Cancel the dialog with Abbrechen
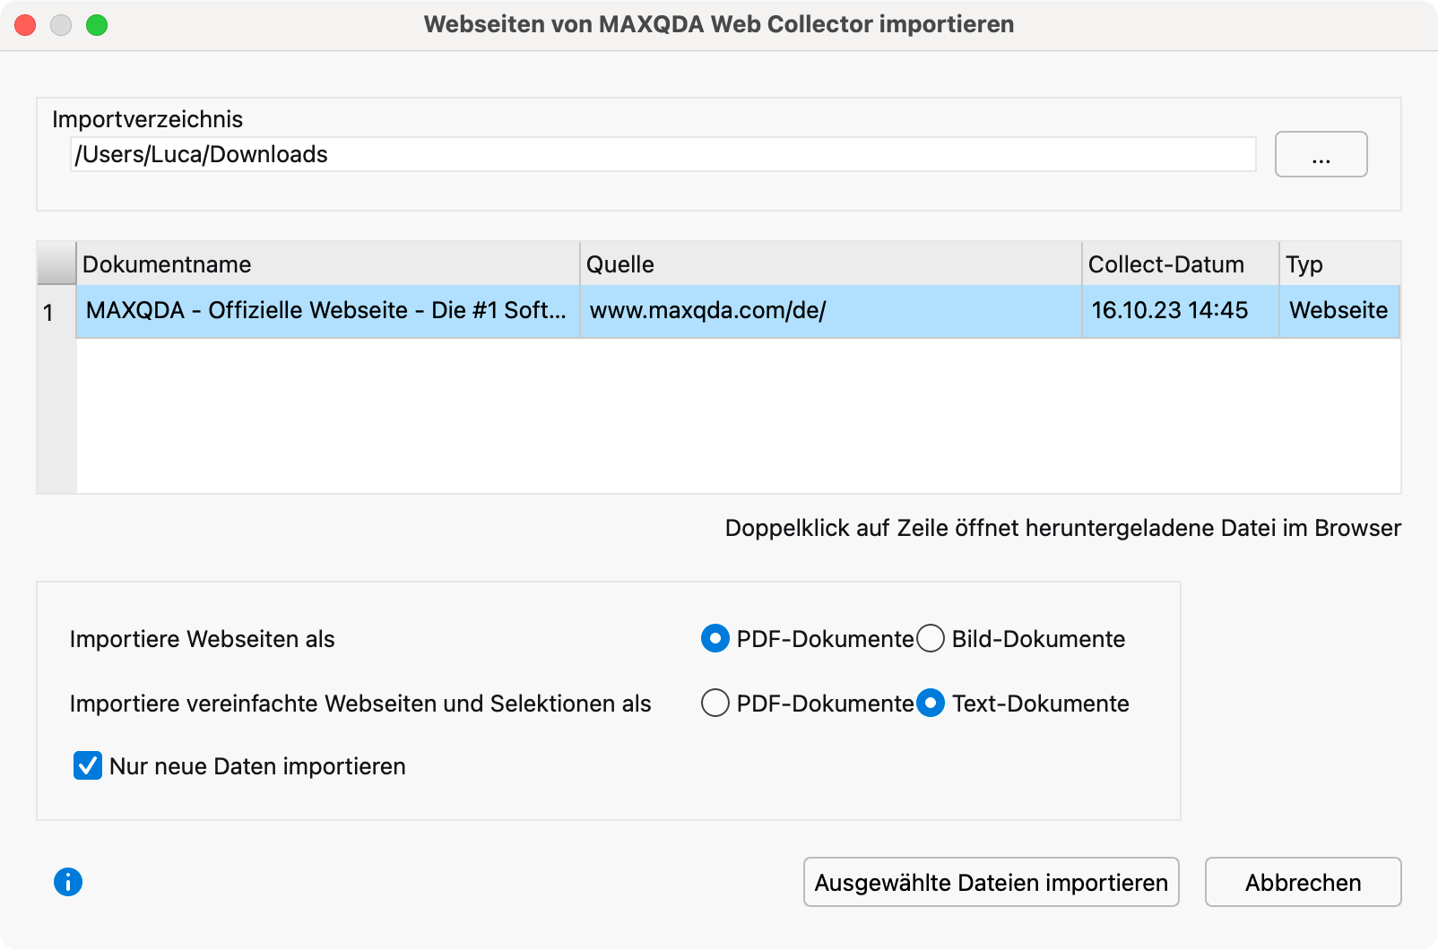This screenshot has height=950, width=1438. 1303,883
